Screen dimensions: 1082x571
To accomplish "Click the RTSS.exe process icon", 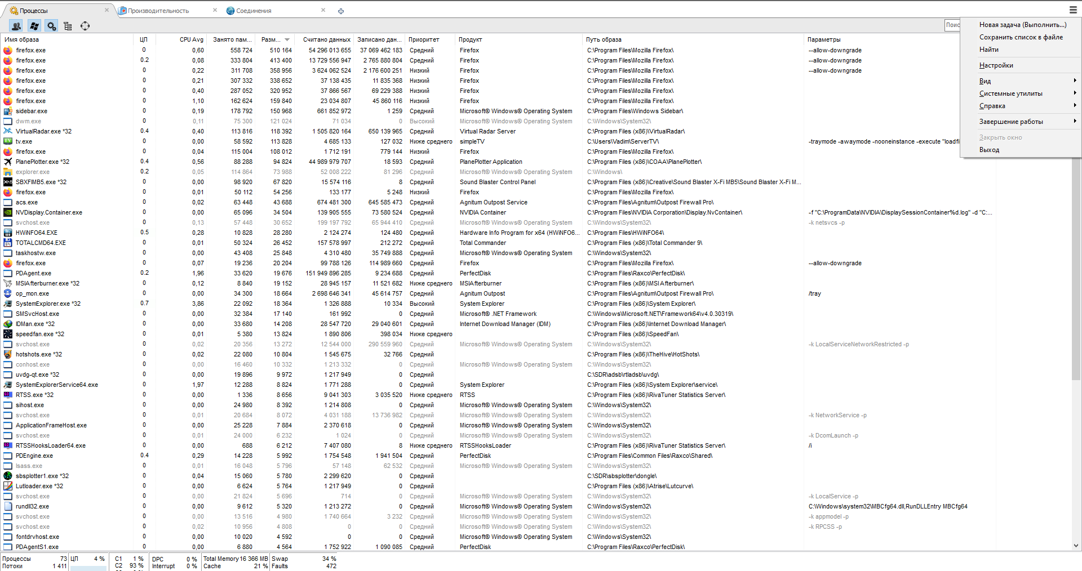I will (x=8, y=395).
